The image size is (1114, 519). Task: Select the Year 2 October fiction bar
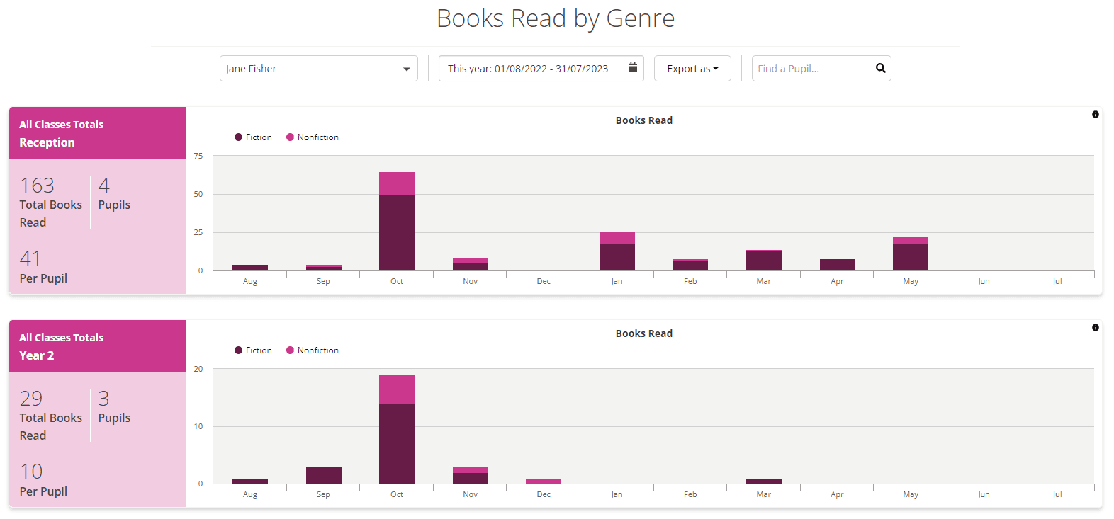(x=397, y=443)
